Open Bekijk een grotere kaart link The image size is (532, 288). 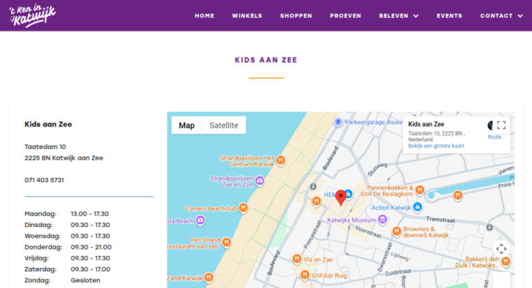point(436,146)
